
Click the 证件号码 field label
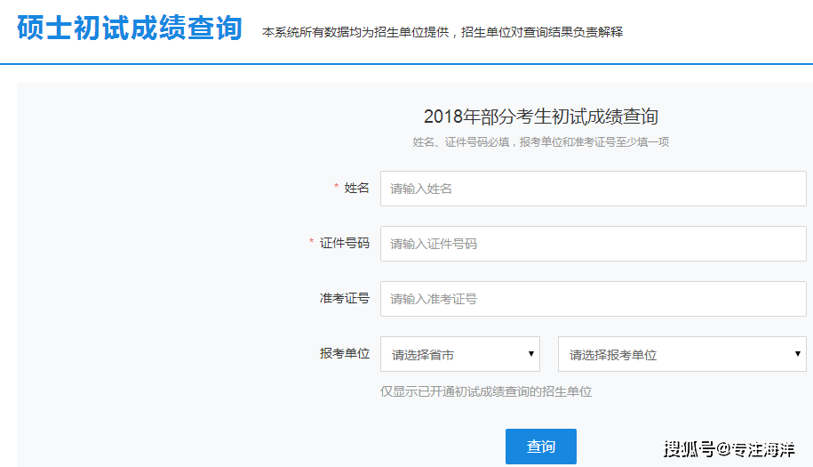click(344, 243)
